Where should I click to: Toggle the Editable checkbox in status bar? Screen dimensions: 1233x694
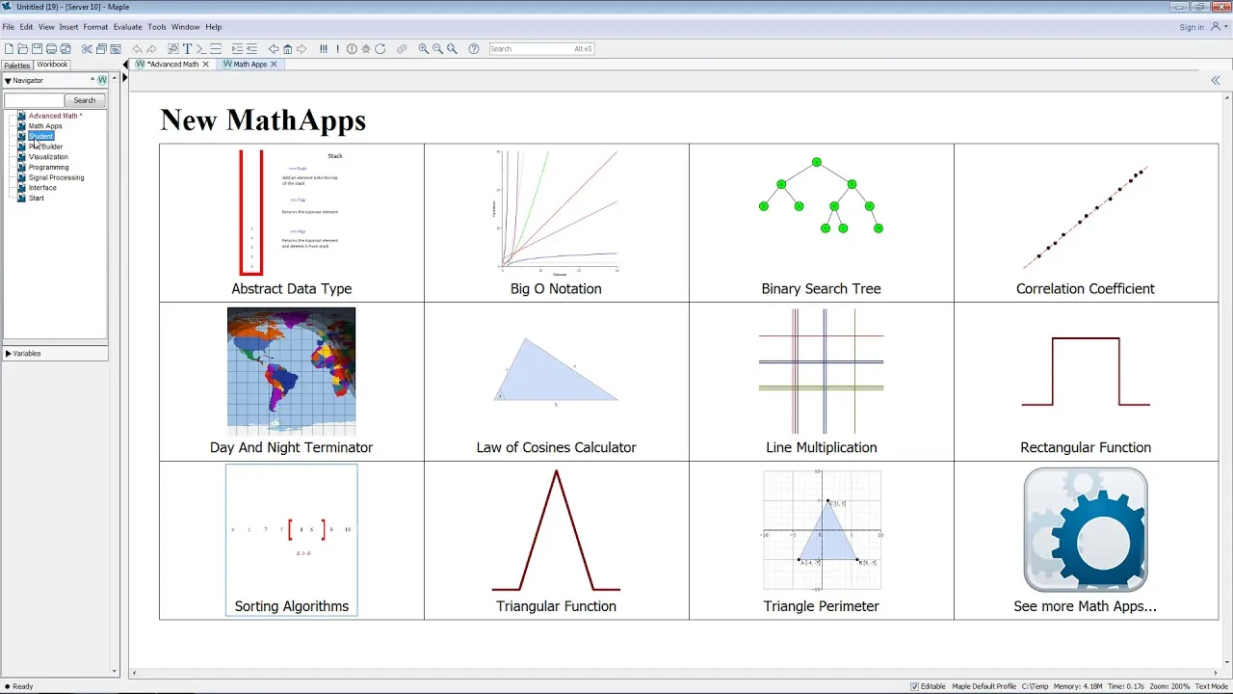pyautogui.click(x=915, y=686)
